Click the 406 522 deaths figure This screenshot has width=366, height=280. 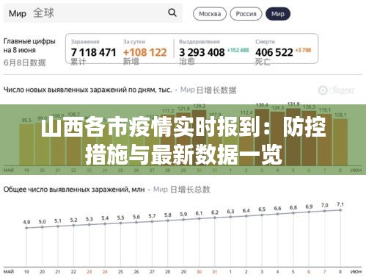tap(274, 52)
